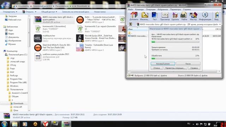Click the volume speaker tray icon

click(x=197, y=124)
